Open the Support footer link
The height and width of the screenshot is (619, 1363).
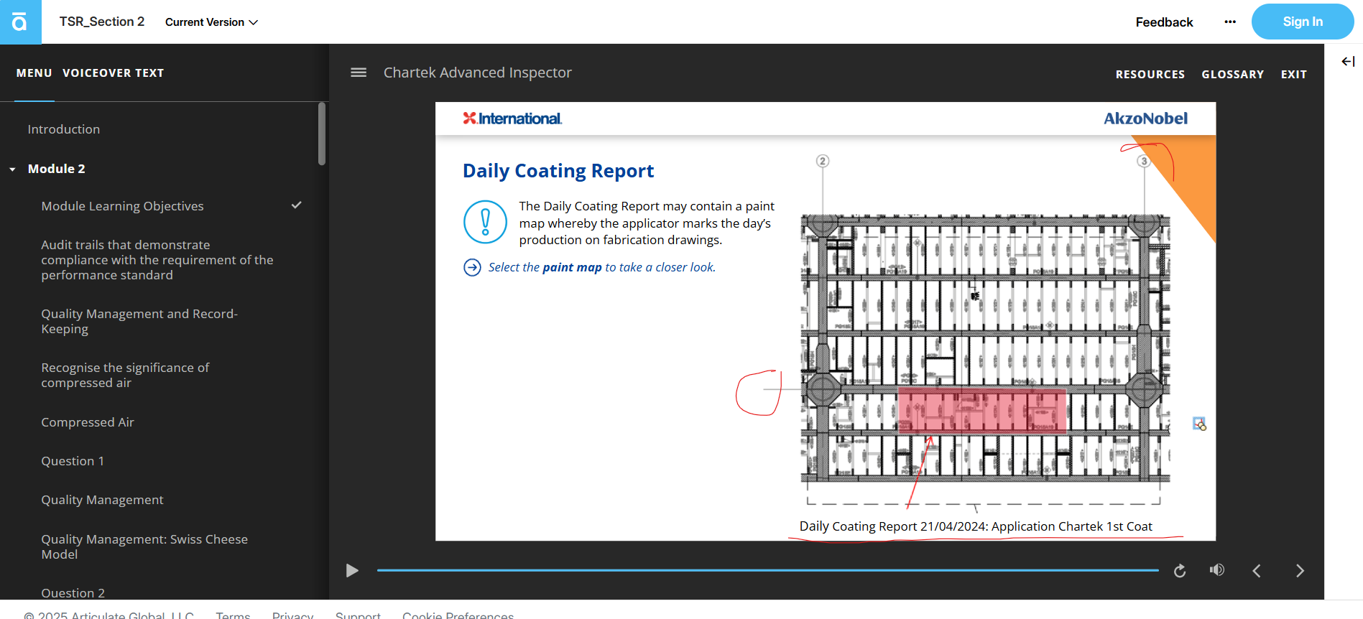point(358,615)
